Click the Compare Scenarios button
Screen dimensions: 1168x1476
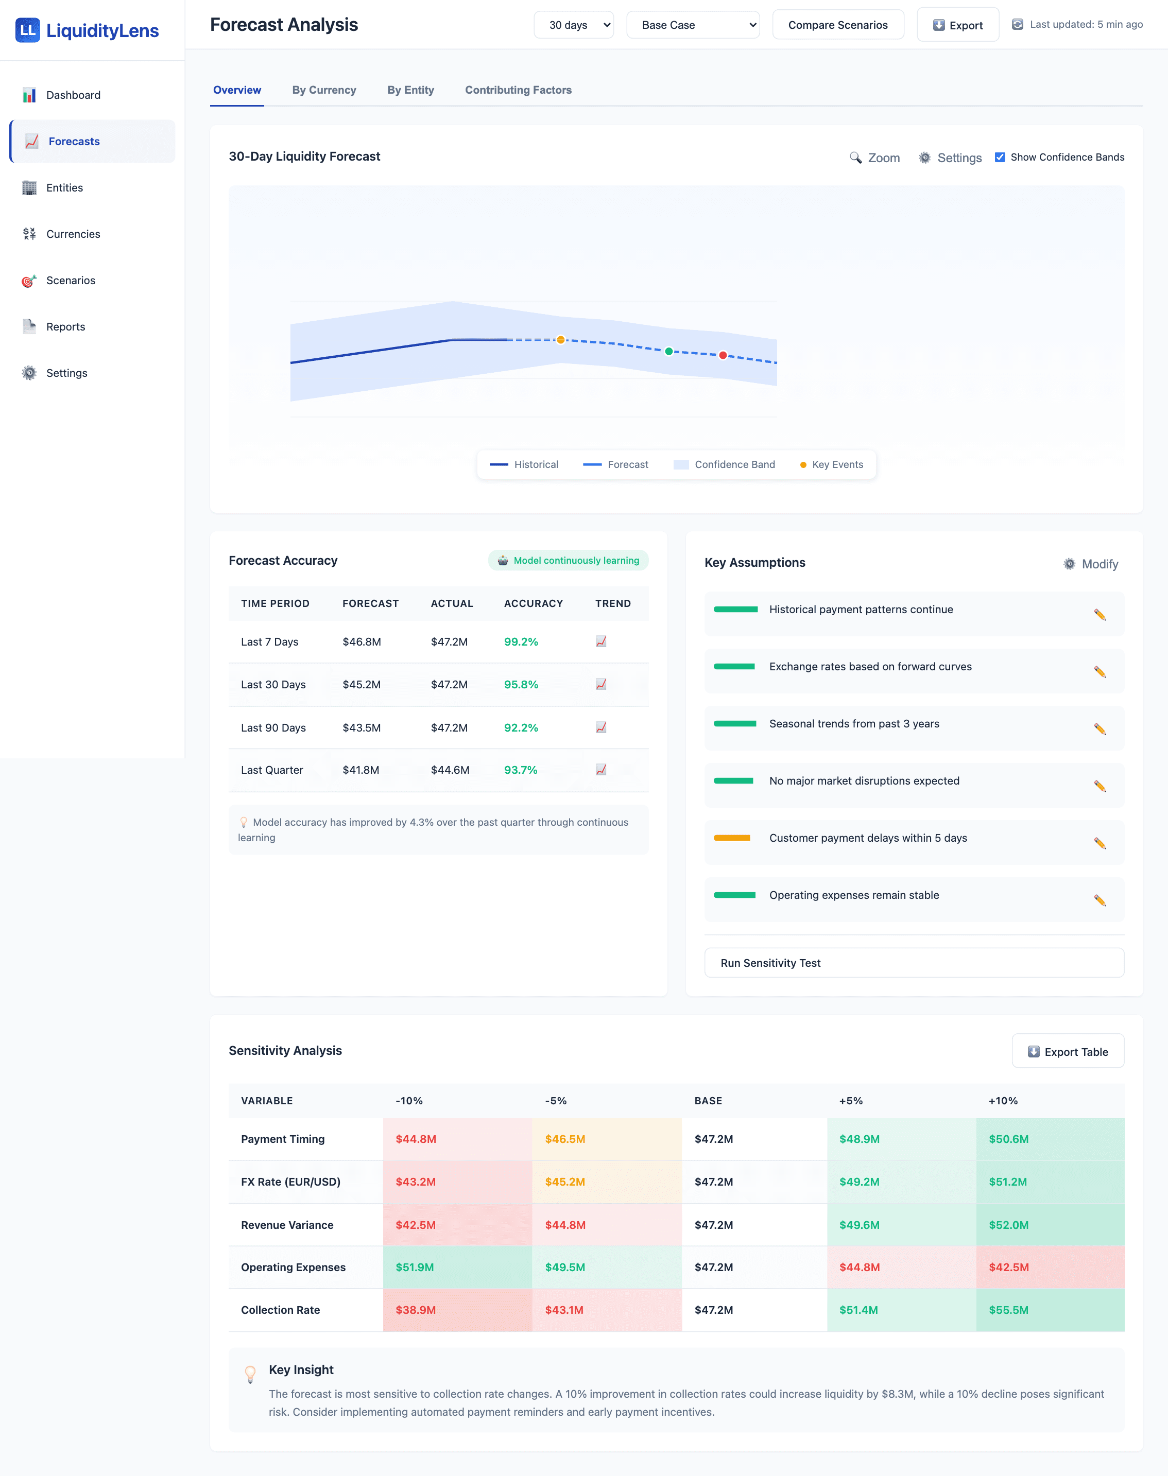tap(838, 25)
